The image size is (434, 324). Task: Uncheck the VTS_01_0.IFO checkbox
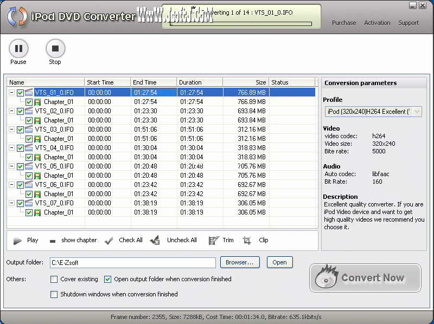click(x=20, y=93)
